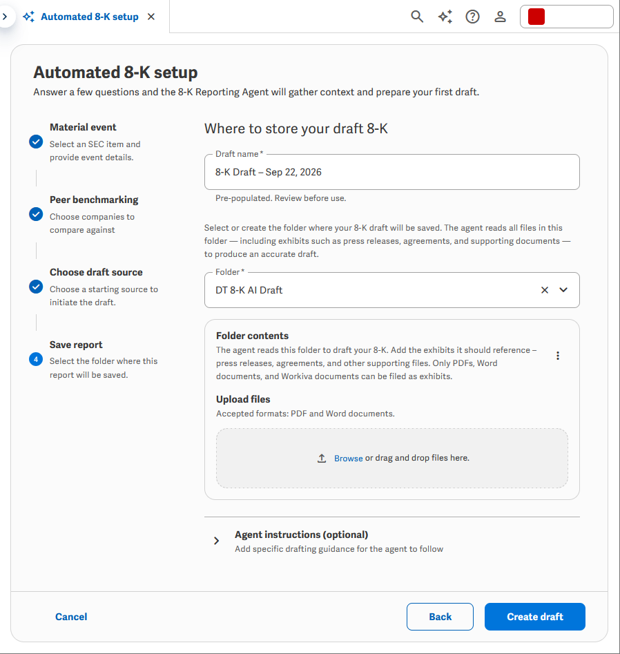Click the Browse link to upload files
This screenshot has height=654, width=620.
pyautogui.click(x=348, y=458)
